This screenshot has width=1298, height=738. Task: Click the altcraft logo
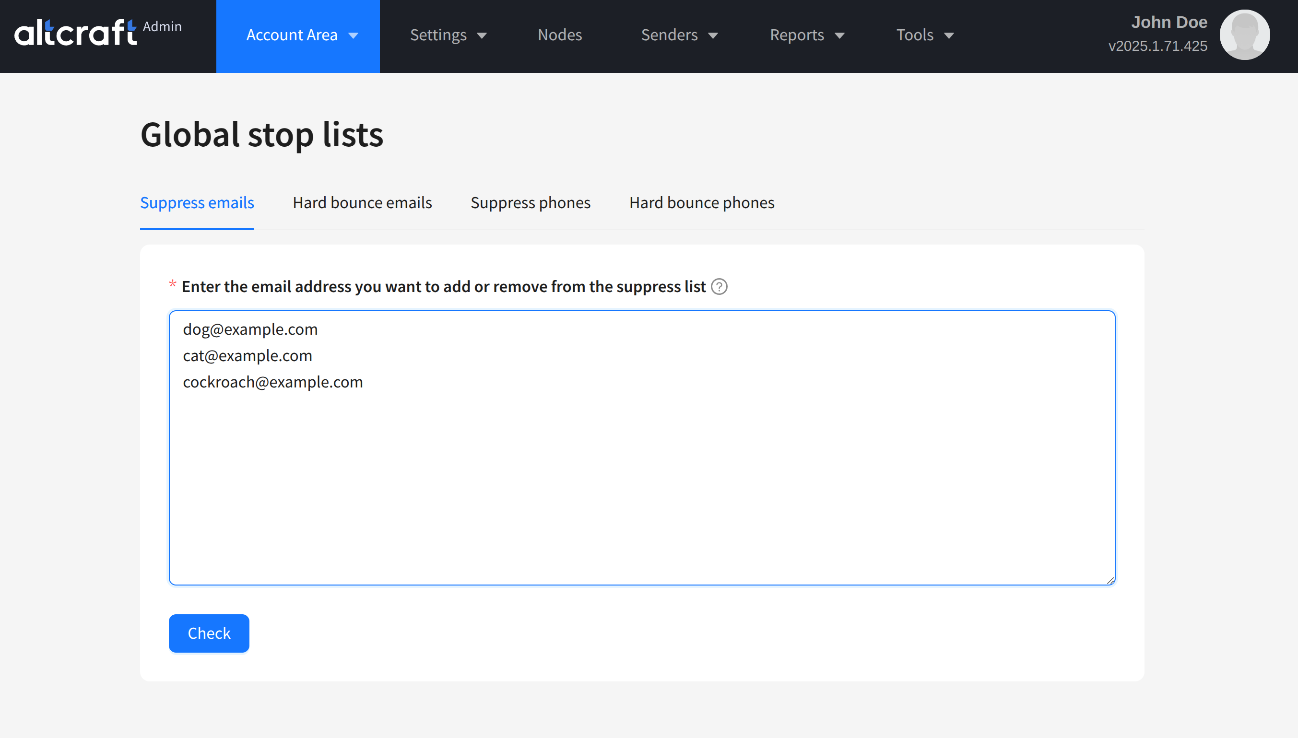[x=75, y=34]
